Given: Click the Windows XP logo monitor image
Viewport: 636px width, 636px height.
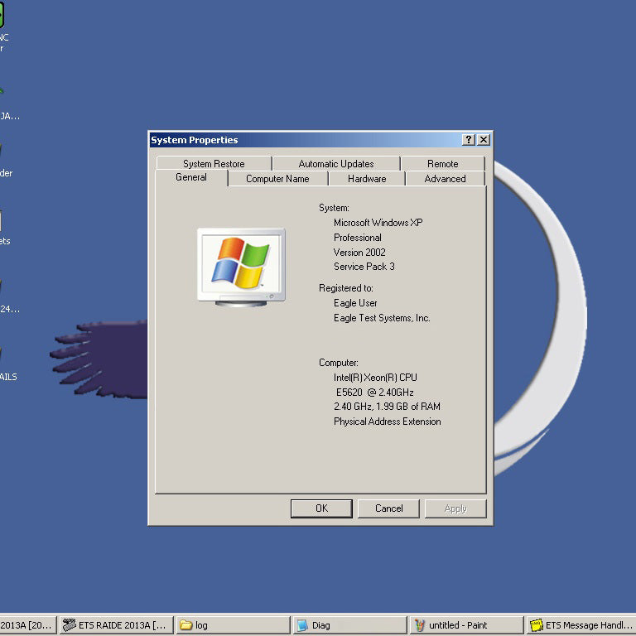Looking at the screenshot, I should point(241,267).
